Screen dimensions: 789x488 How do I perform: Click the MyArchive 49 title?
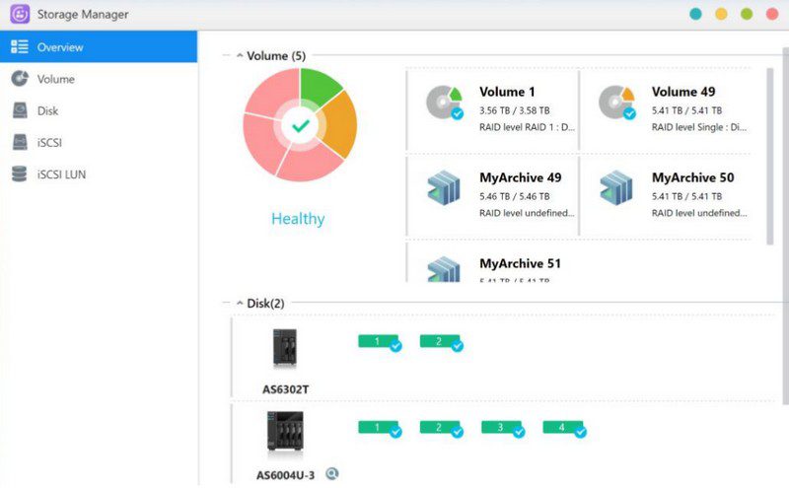pos(521,177)
